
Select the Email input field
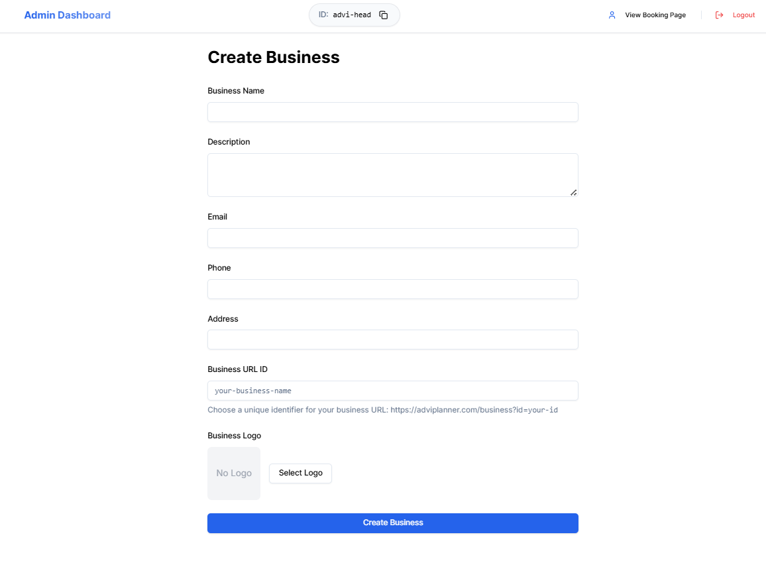[x=392, y=238]
